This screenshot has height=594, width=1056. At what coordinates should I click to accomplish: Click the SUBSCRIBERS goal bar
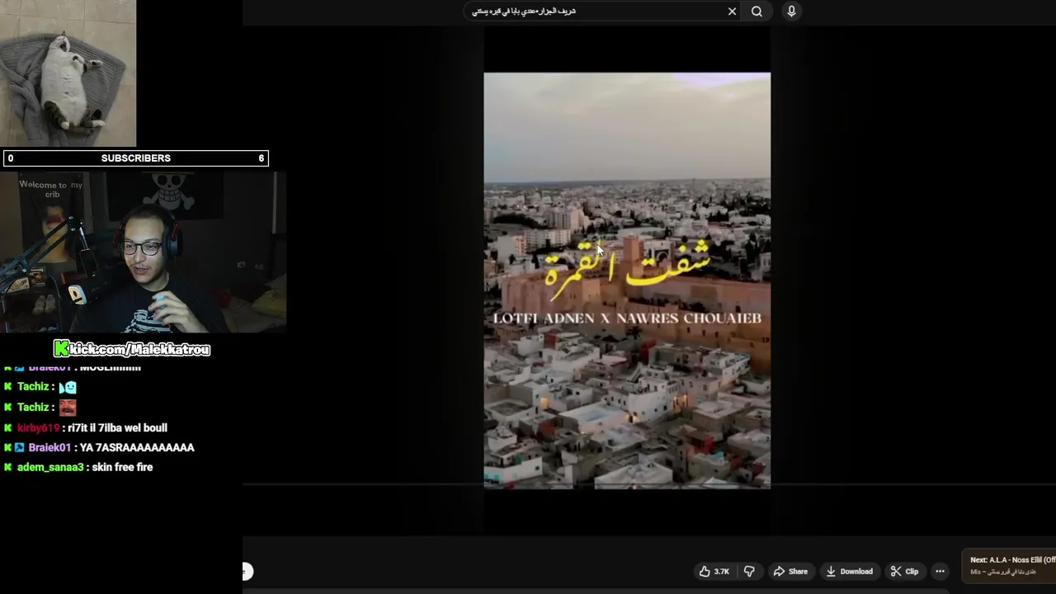[135, 158]
